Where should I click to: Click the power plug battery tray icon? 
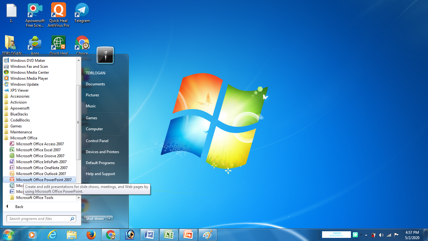(x=373, y=235)
